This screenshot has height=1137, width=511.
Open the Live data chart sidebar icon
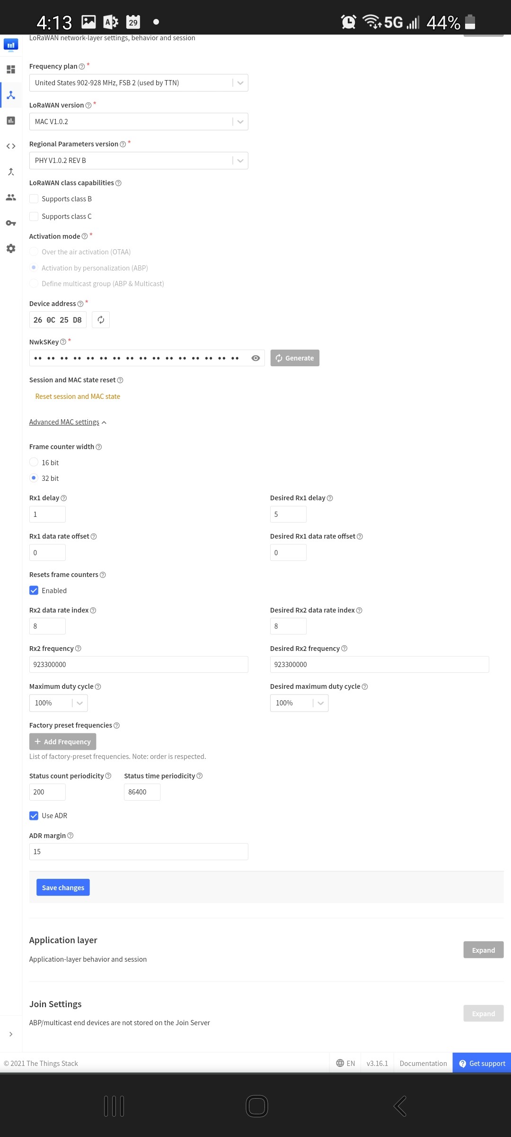[11, 121]
